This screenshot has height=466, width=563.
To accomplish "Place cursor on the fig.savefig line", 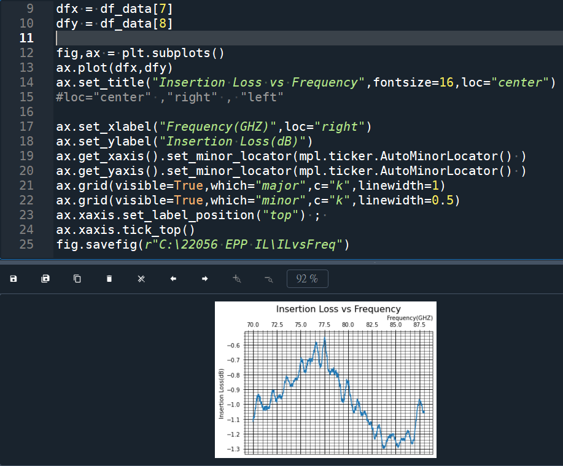I will (184, 244).
